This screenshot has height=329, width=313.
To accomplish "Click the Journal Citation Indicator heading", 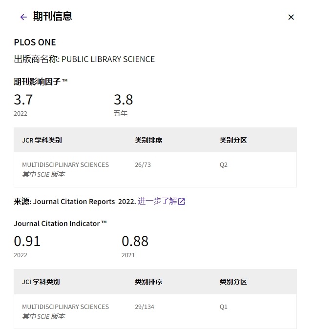I will pyautogui.click(x=60, y=224).
